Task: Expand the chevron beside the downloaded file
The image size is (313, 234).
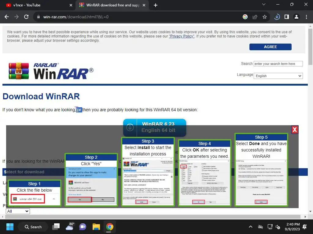Action: [x=54, y=199]
